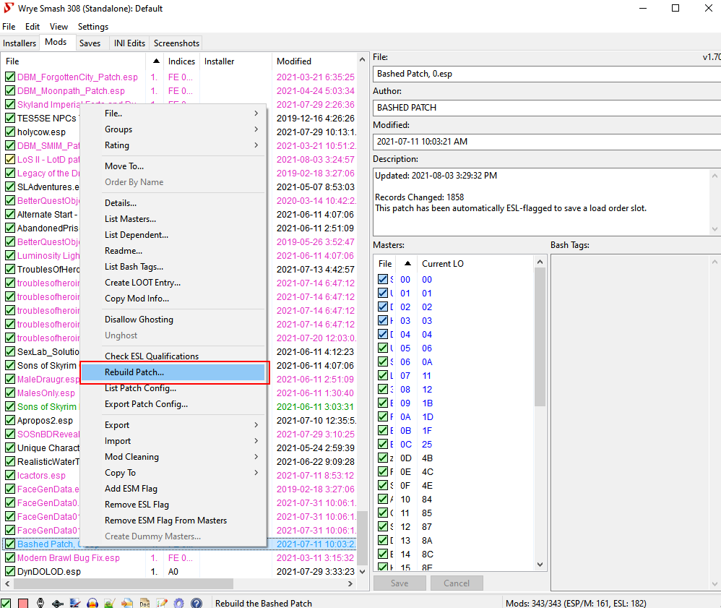Click the Cancel button below Masters
This screenshot has height=608, width=721.
pos(456,583)
